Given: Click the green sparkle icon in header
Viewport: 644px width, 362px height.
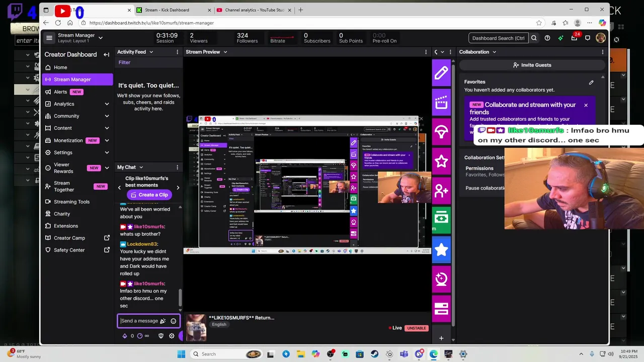Looking at the screenshot, I should (560, 38).
